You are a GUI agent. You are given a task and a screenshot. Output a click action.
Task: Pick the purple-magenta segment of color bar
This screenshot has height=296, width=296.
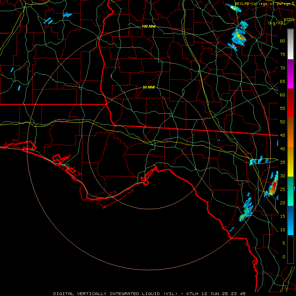point(290,74)
